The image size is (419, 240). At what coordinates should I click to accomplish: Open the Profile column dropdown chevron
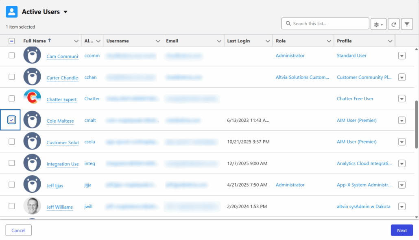[390, 41]
